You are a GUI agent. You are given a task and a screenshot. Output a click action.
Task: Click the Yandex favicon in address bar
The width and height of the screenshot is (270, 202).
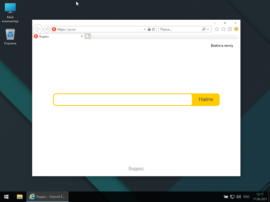[54, 29]
